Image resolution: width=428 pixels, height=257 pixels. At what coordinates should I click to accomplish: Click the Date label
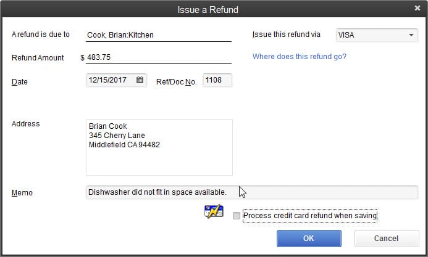point(20,81)
